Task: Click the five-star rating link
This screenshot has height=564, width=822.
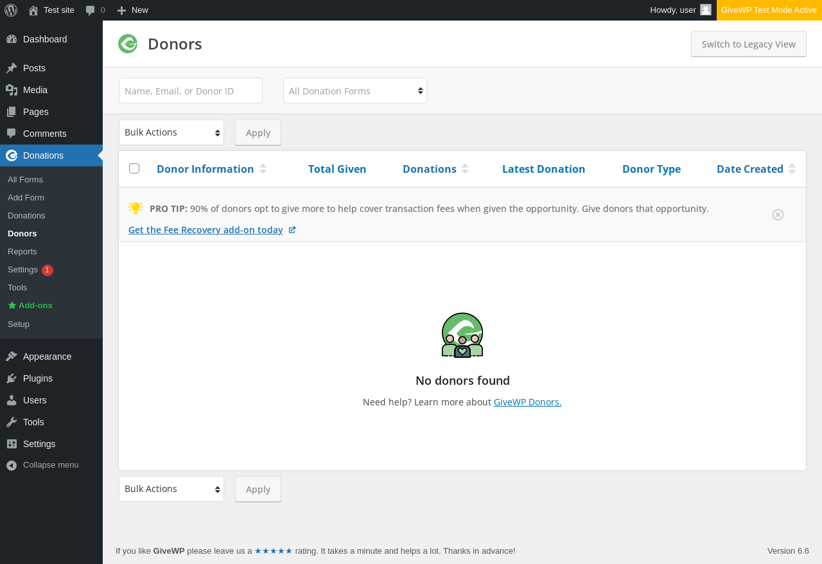Action: click(274, 551)
